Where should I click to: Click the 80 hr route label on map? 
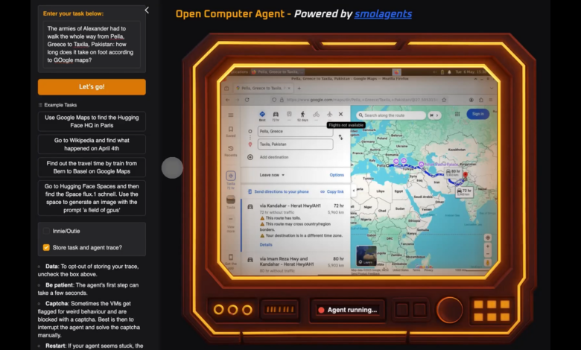pos(453,172)
